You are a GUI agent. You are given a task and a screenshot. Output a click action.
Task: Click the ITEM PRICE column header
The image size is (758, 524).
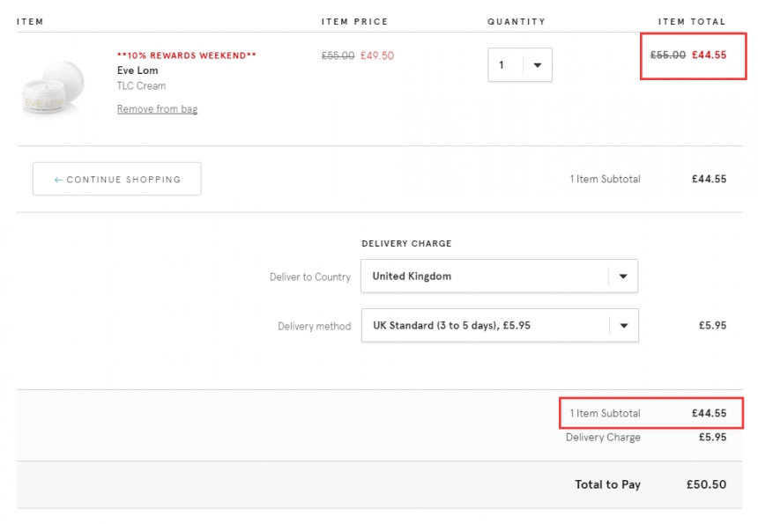click(x=354, y=22)
